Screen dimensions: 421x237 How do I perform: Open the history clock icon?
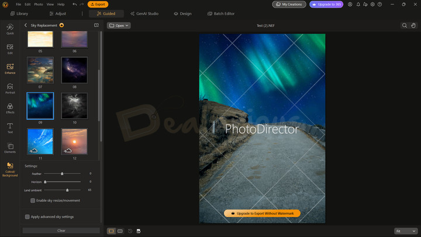click(130, 231)
